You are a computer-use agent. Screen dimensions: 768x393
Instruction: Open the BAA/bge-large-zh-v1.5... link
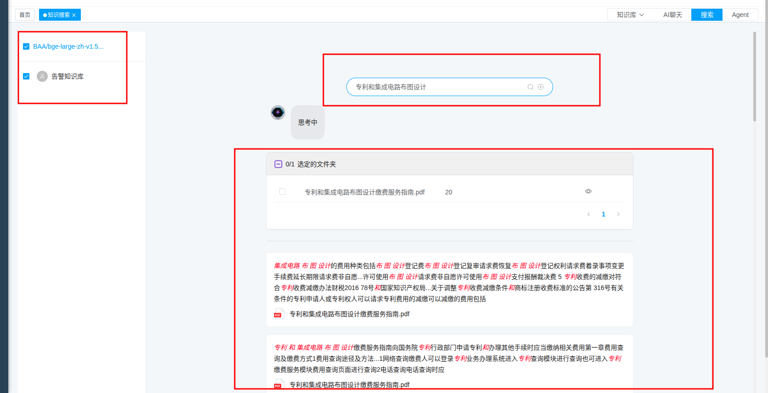tap(68, 46)
